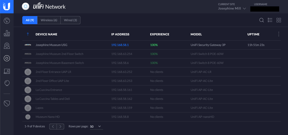This screenshot has width=288, height=135.
Task: Select 2nd Floor Entrance UAP LR name
Action: click(54, 72)
